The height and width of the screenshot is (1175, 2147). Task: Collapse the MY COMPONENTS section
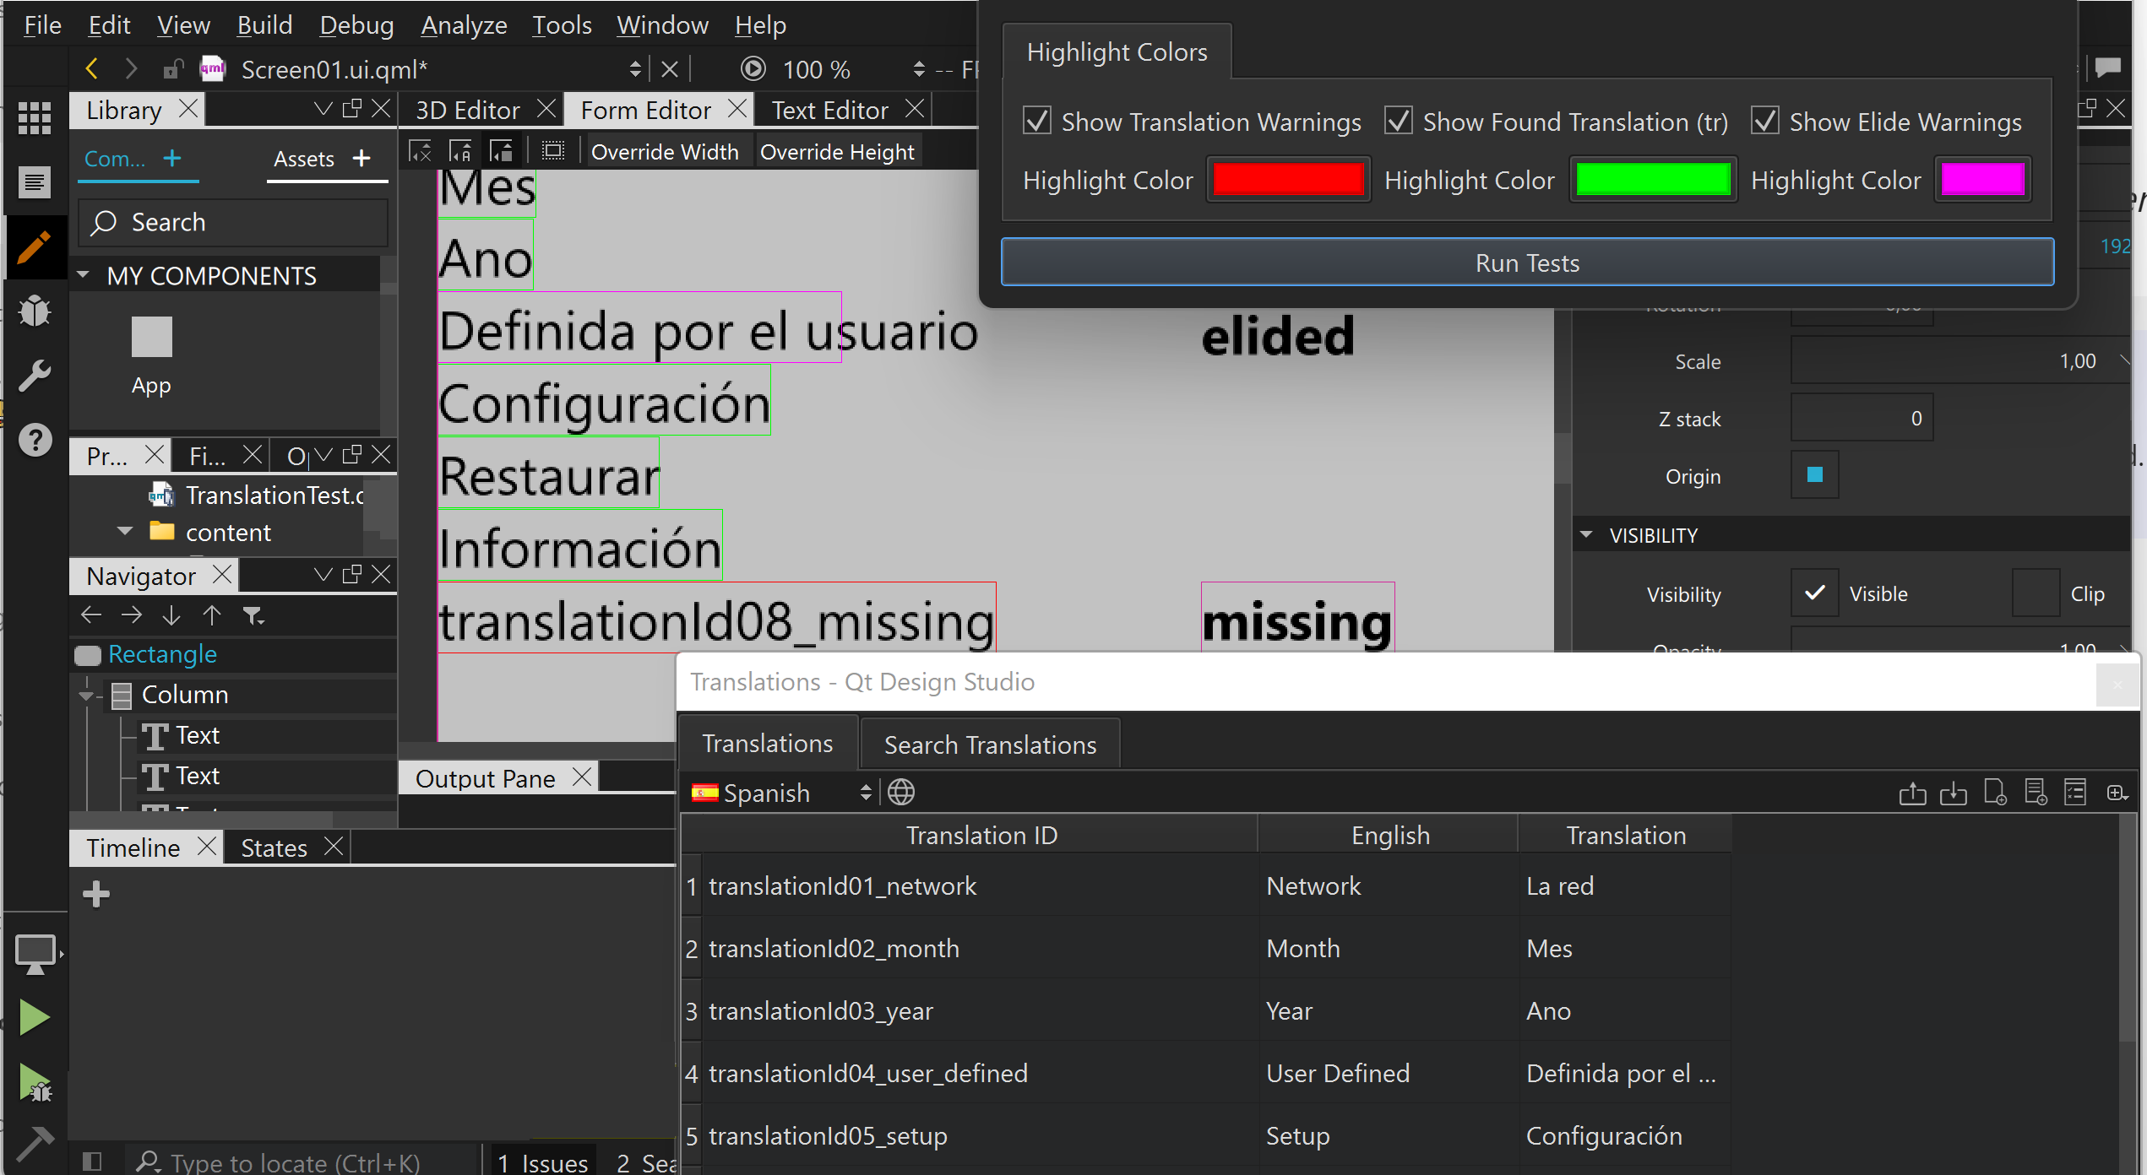click(84, 275)
